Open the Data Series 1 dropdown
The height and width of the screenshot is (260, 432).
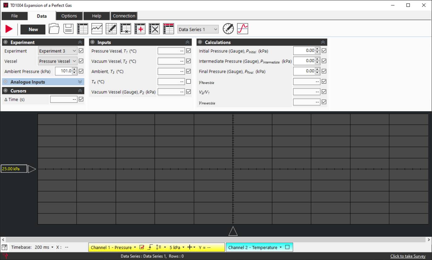198,29
